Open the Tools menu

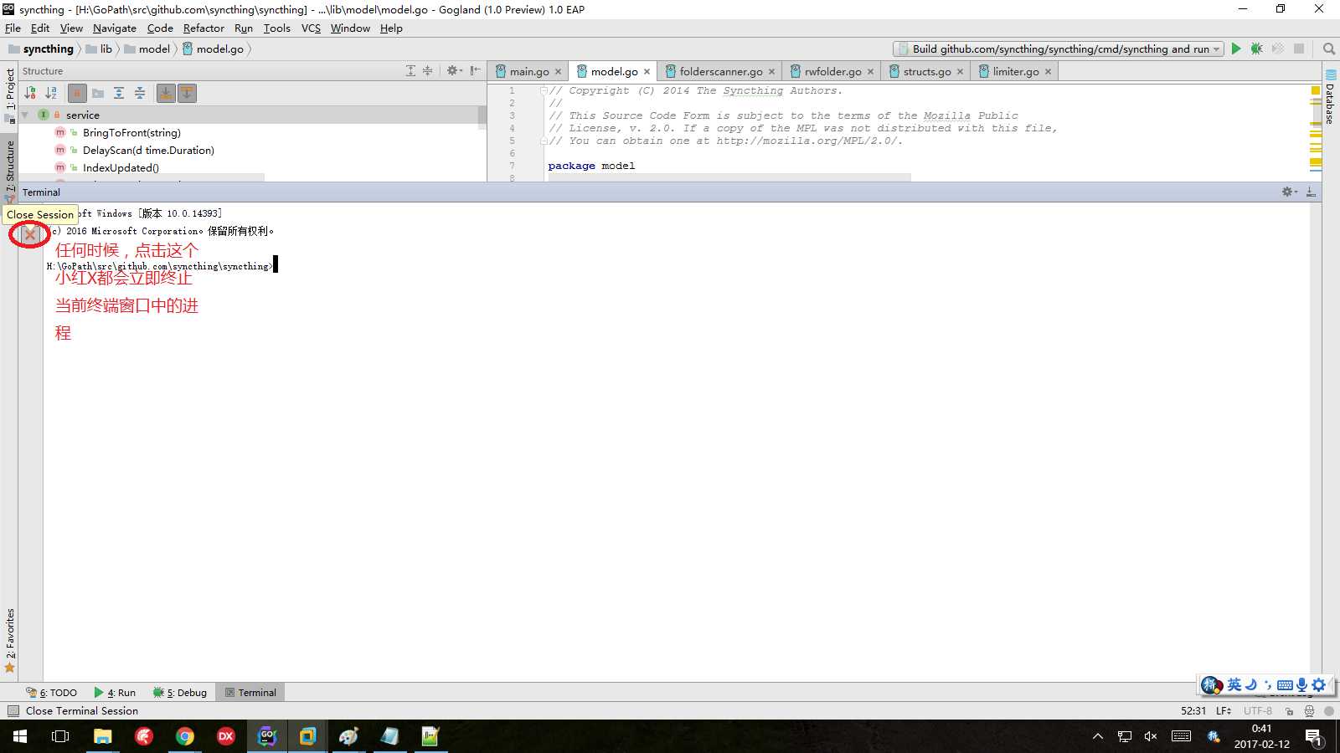point(276,28)
